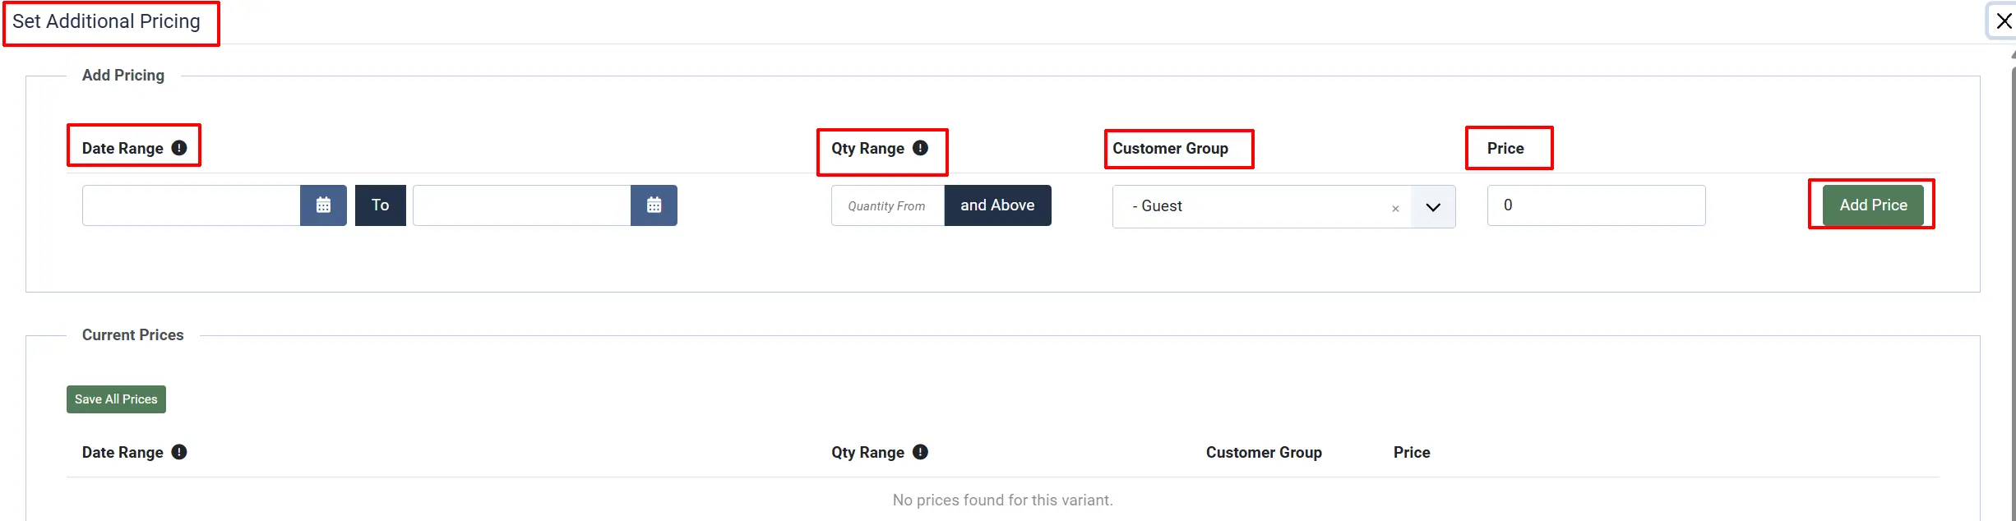The width and height of the screenshot is (2016, 521).
Task: Click the To date separator button
Action: click(x=380, y=205)
